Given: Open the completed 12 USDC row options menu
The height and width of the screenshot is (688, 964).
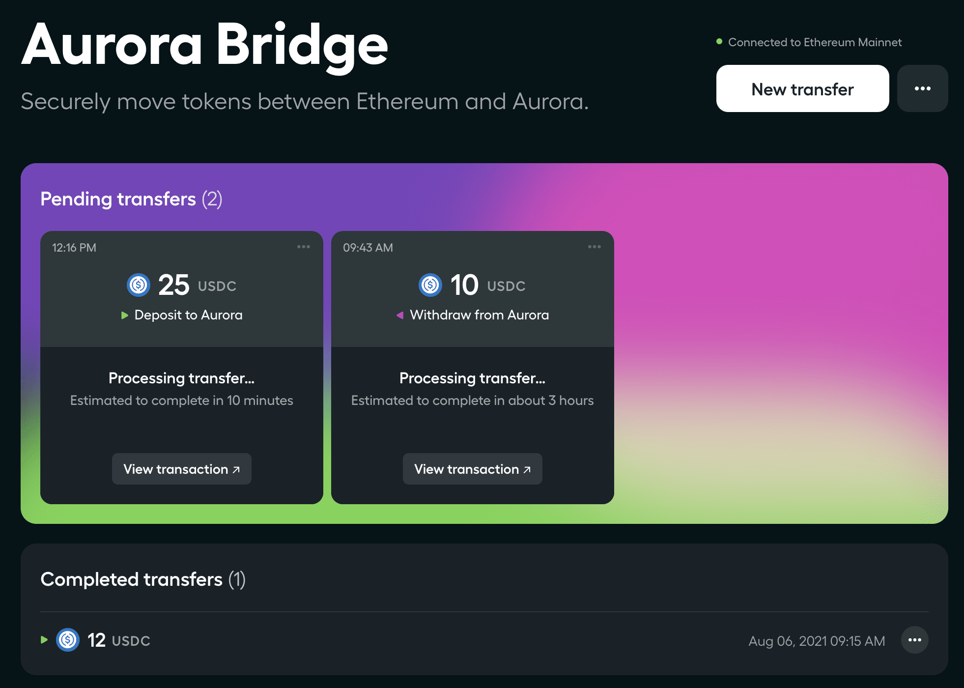Looking at the screenshot, I should [x=915, y=640].
